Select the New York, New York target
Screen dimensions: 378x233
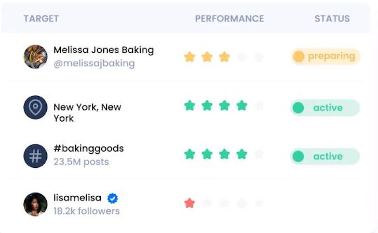87,112
